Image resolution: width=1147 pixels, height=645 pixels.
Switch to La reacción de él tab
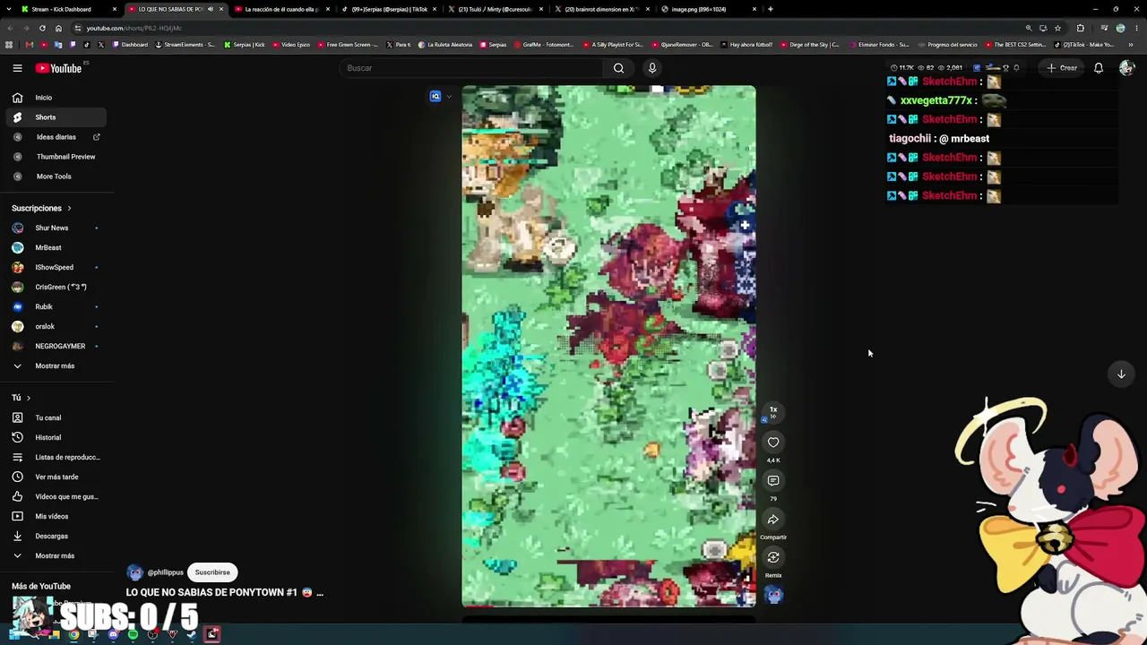(280, 9)
